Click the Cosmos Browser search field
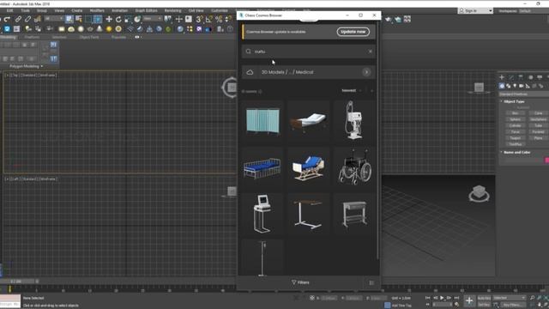This screenshot has height=309, width=549. 308,51
